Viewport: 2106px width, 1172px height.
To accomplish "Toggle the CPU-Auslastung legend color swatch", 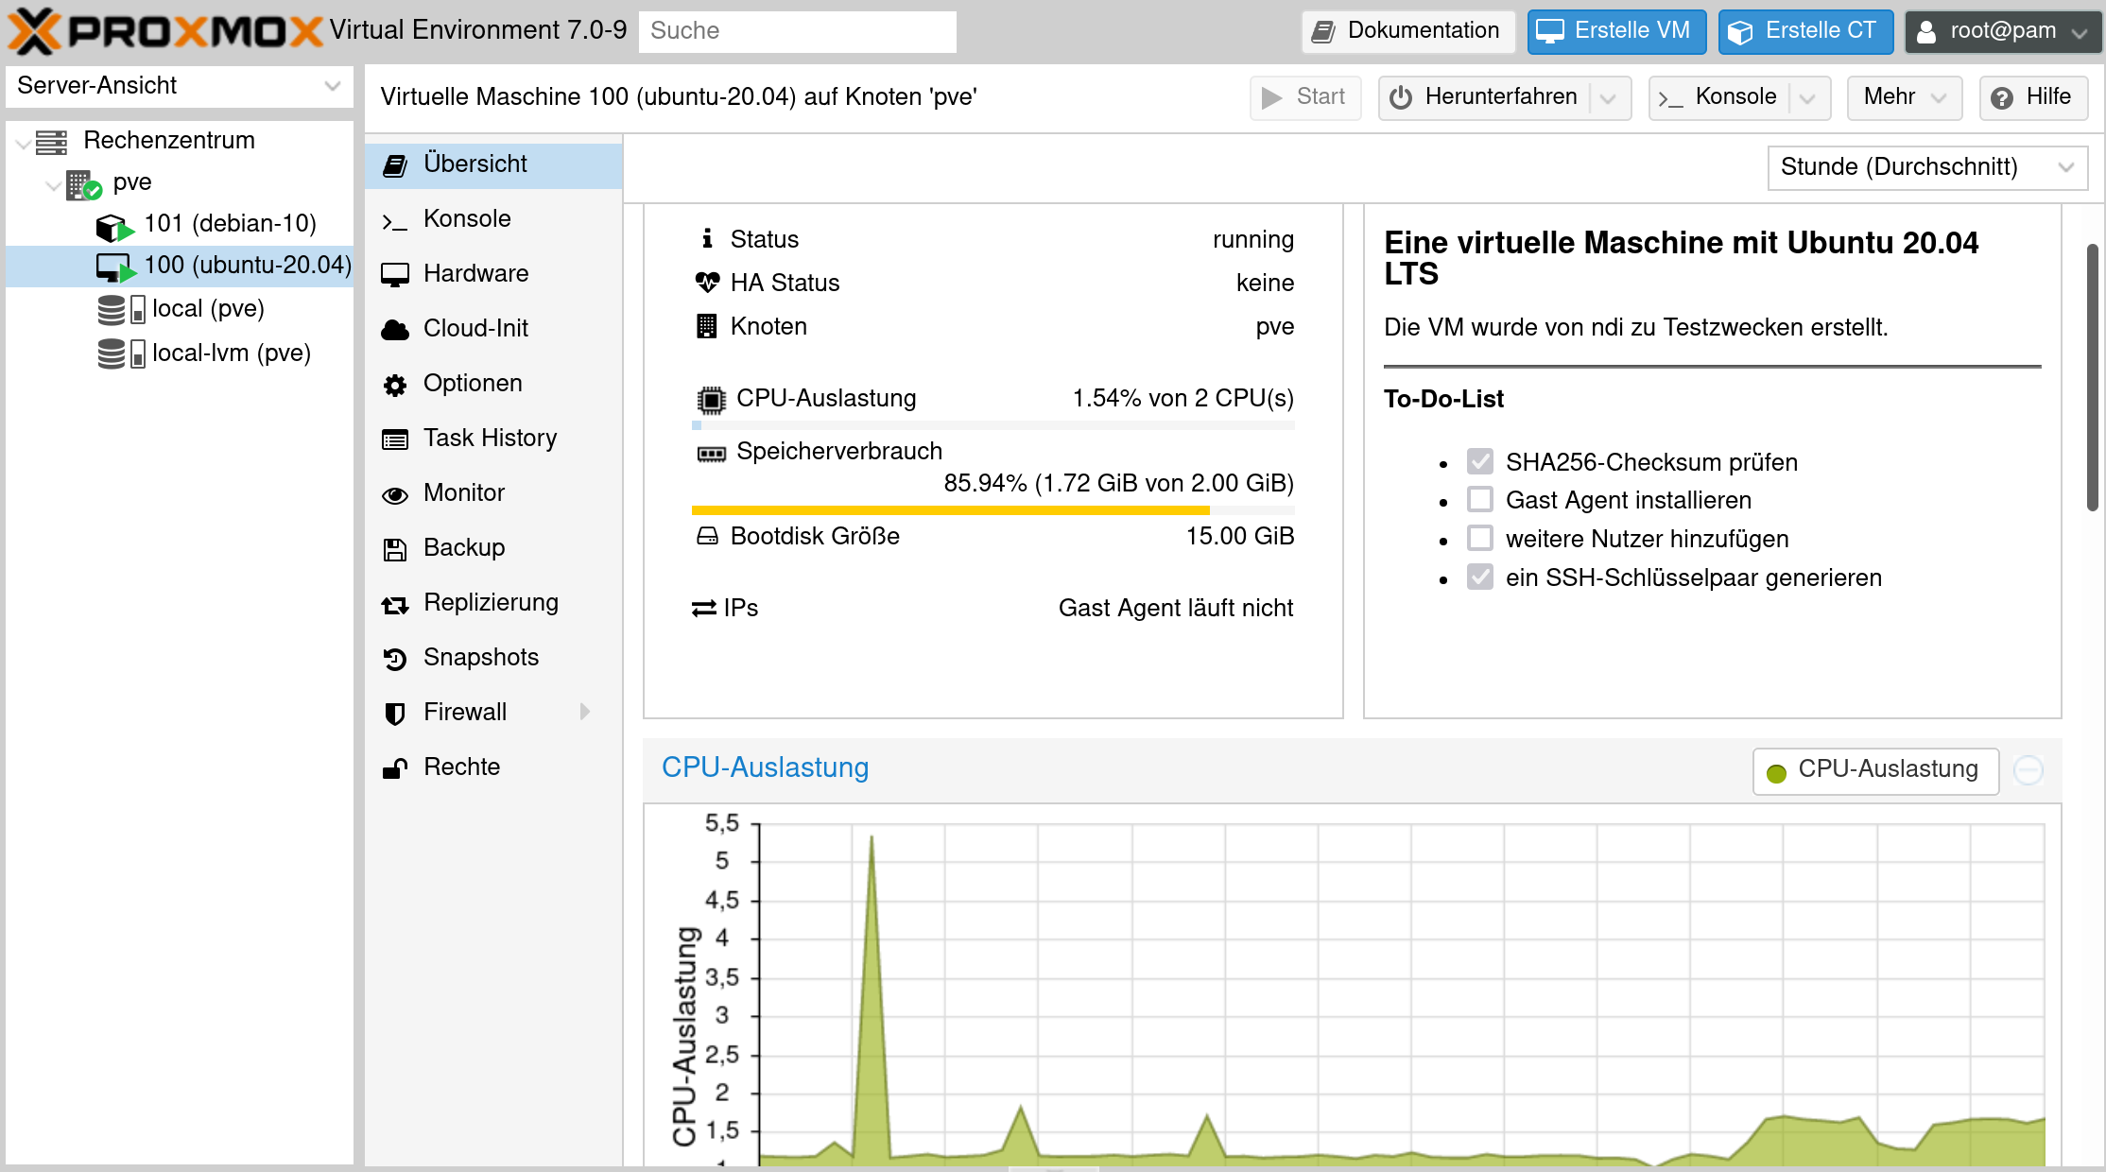I will [x=1776, y=772].
